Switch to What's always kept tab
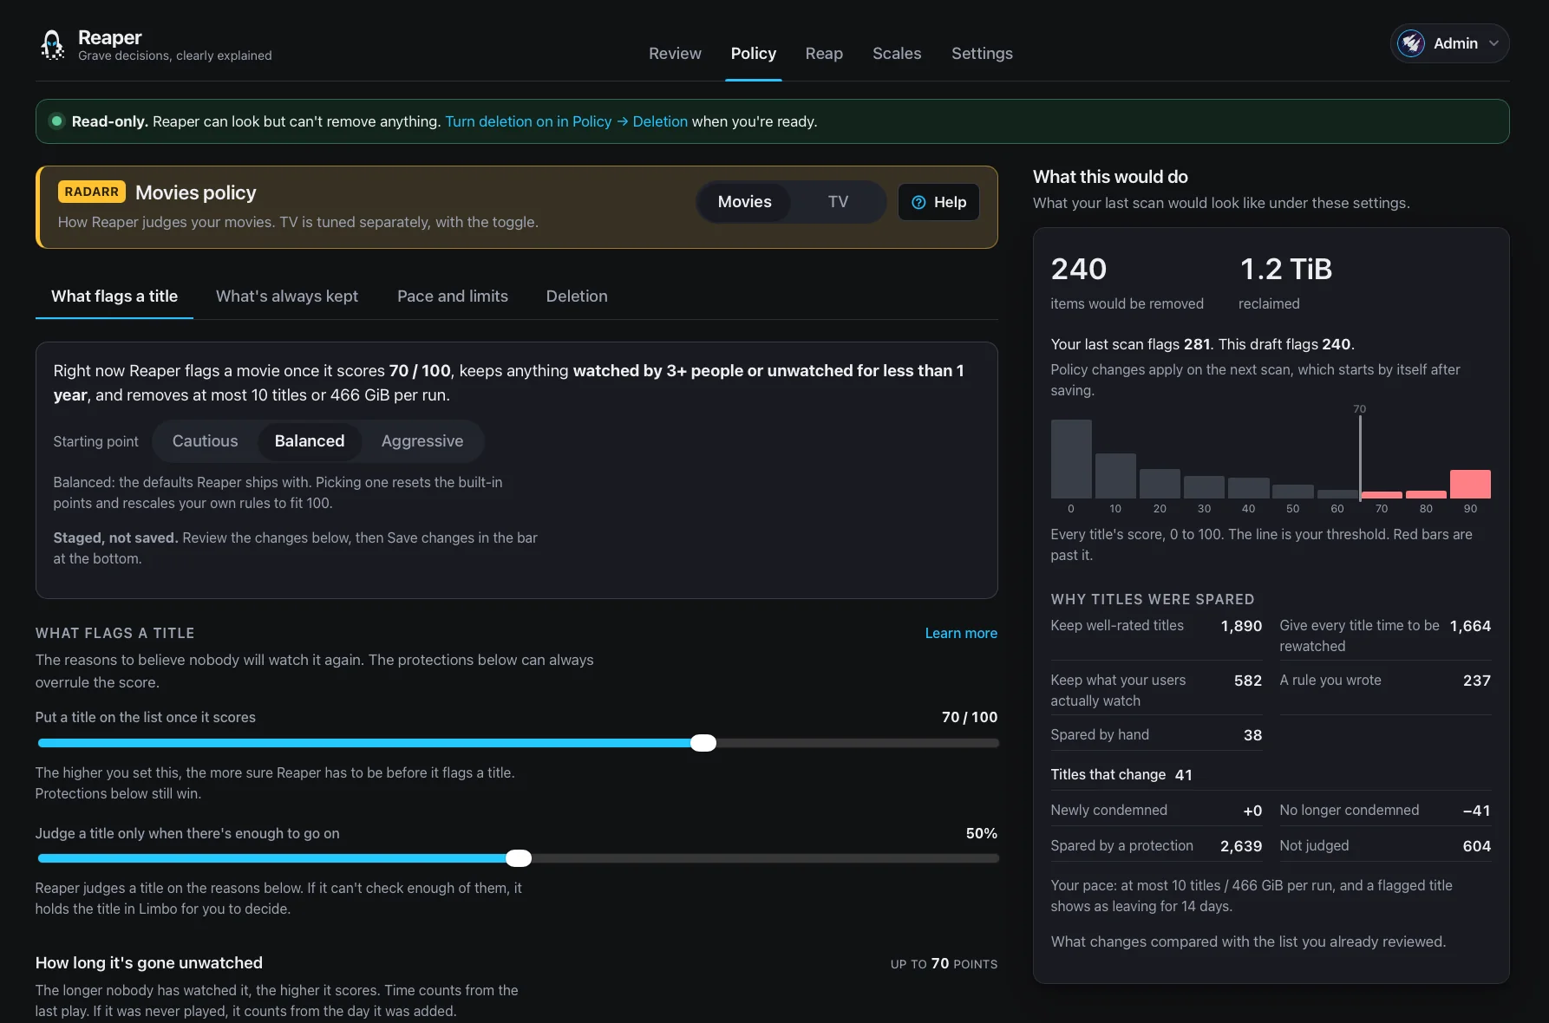 pyautogui.click(x=287, y=296)
